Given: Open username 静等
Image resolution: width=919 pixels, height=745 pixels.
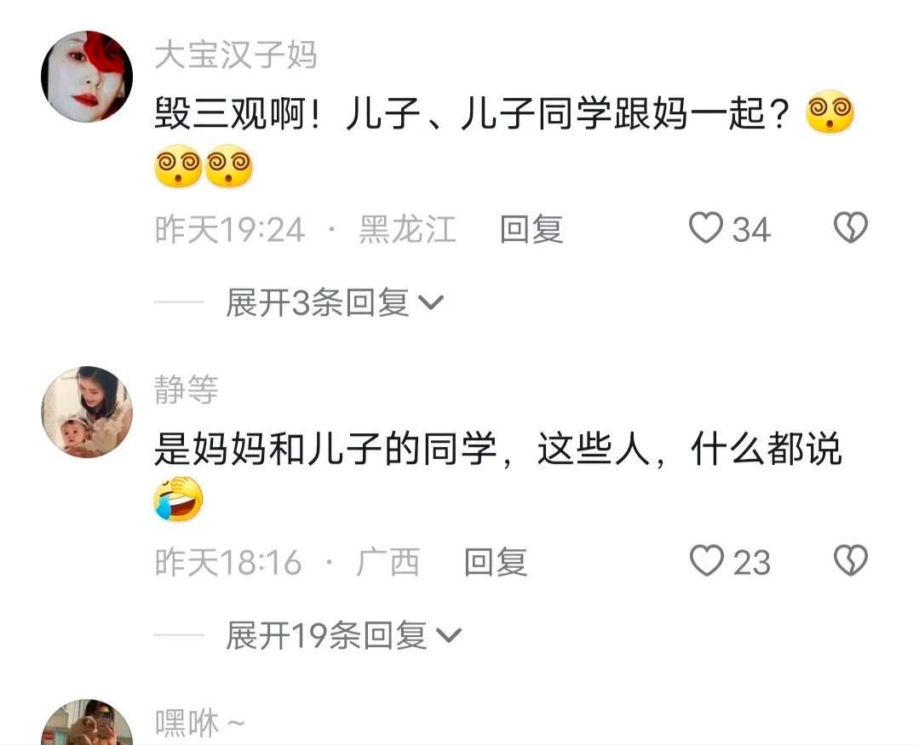Looking at the screenshot, I should click(x=187, y=389).
